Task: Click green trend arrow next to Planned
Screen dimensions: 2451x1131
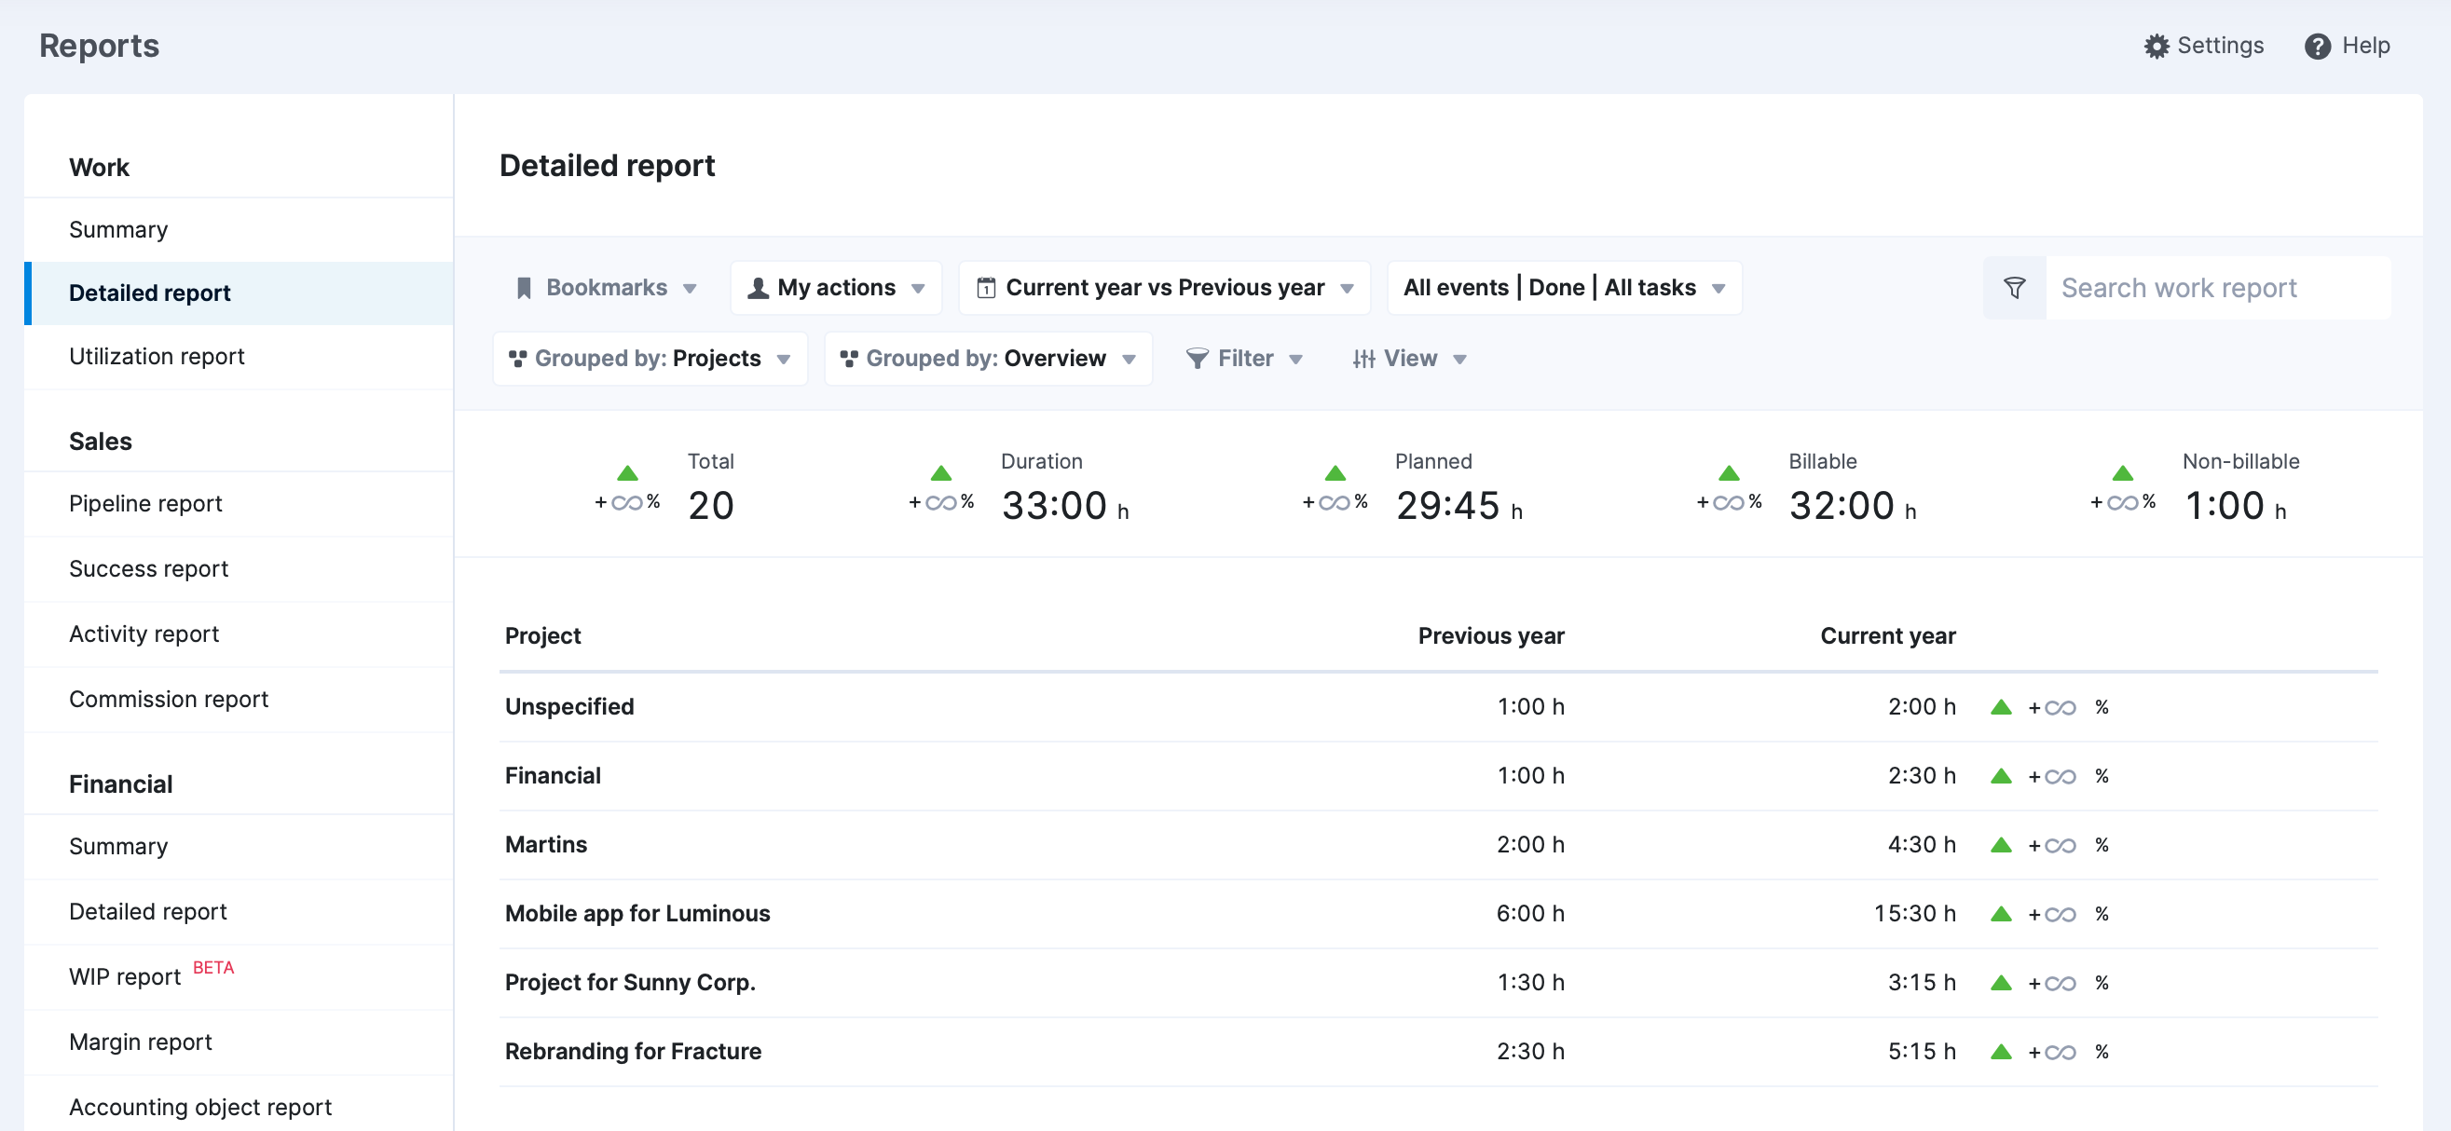Action: point(1334,472)
